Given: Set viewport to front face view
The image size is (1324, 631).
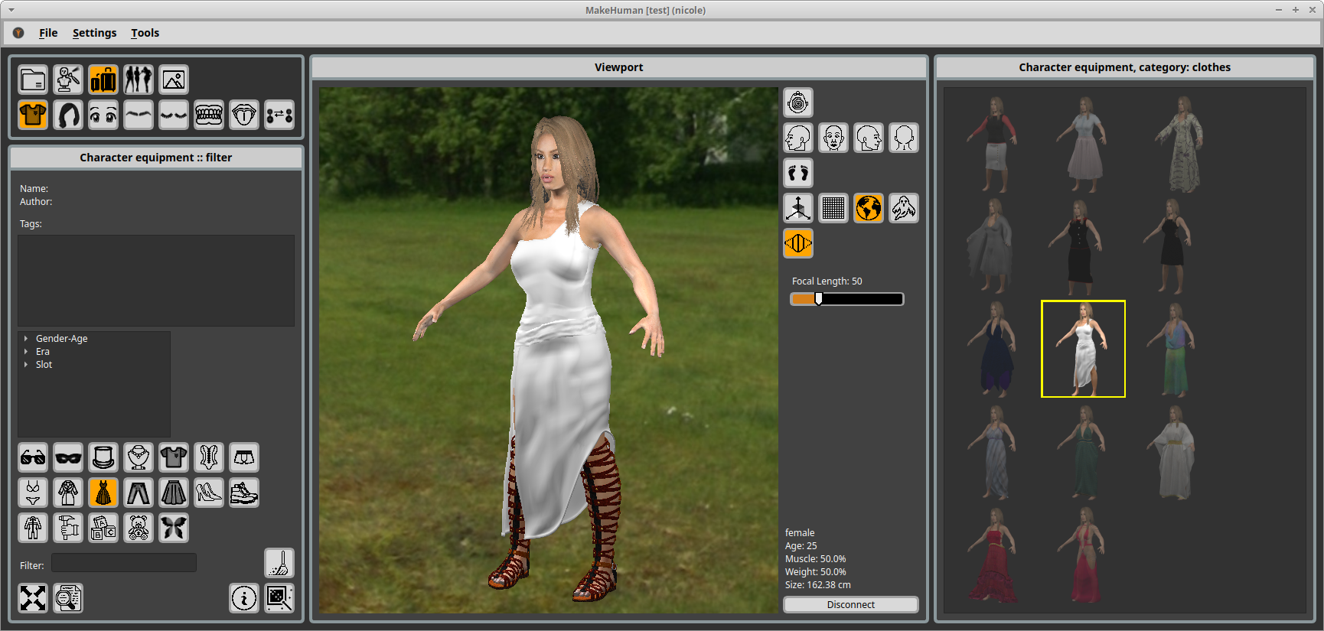Looking at the screenshot, I should tap(833, 138).
